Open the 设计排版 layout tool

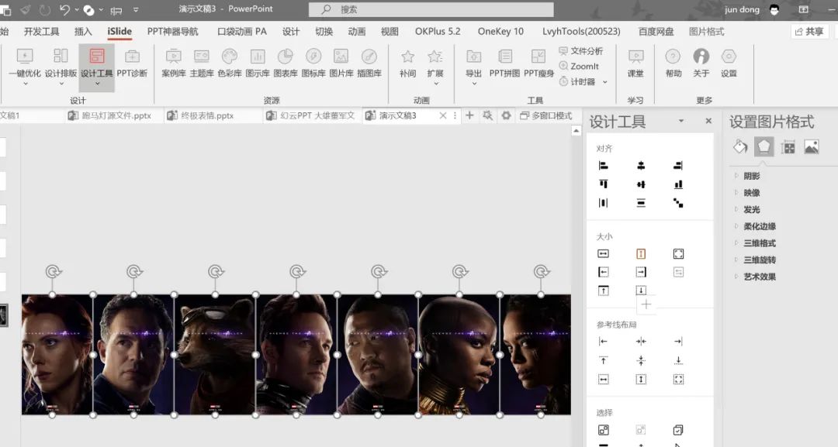point(61,65)
